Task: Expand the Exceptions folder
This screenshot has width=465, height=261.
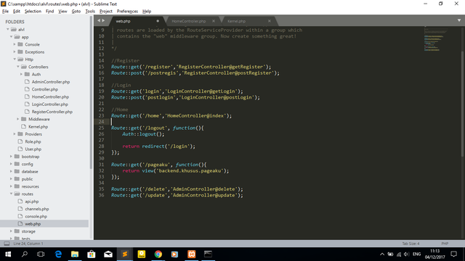Action: (15, 51)
